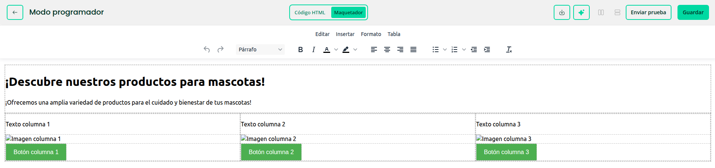
Task: Open the AI sparkle assistant
Action: [581, 12]
